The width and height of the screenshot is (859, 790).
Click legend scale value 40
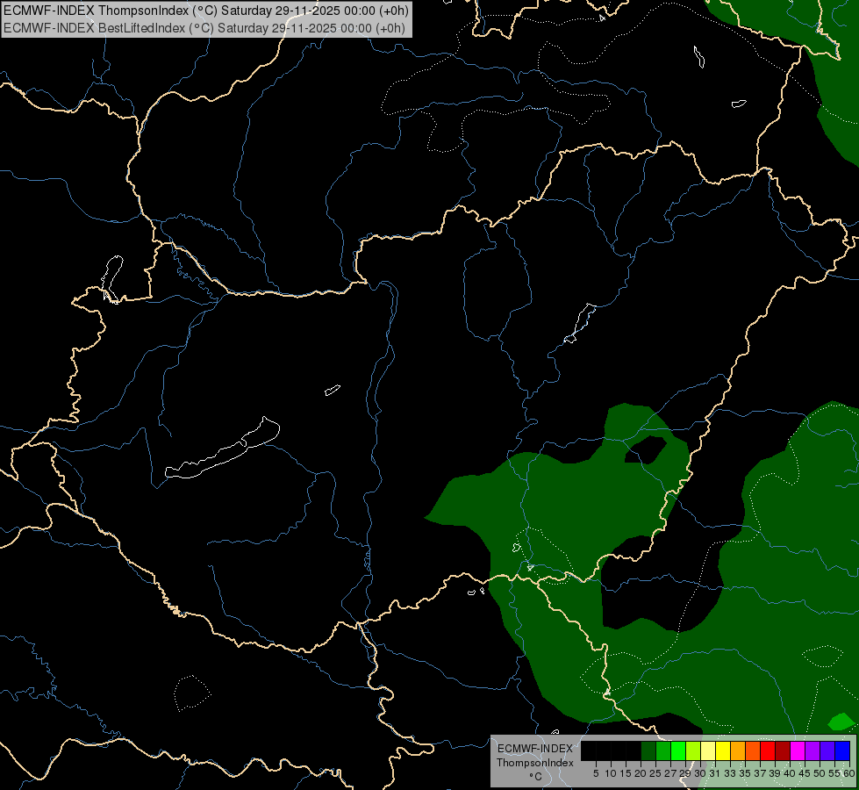point(790,773)
